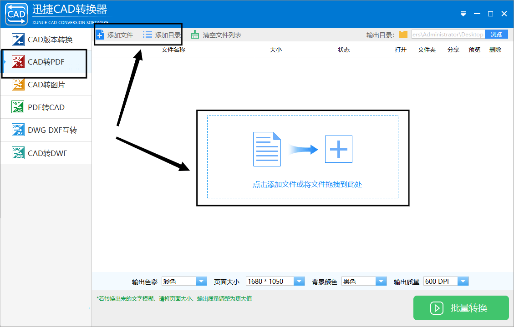Image resolution: width=514 pixels, height=327 pixels.
Task: Expand the 页面大小 dropdown arrow
Action: pyautogui.click(x=299, y=281)
